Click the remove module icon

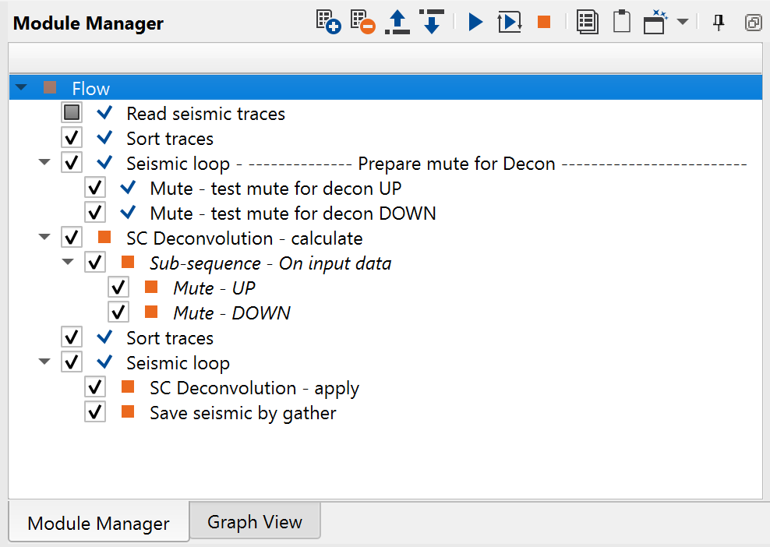pos(362,22)
